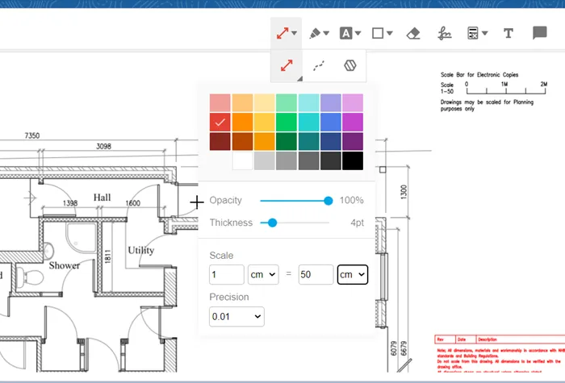The width and height of the screenshot is (565, 383).
Task: Pick the light cyan color swatch
Action: tap(308, 103)
